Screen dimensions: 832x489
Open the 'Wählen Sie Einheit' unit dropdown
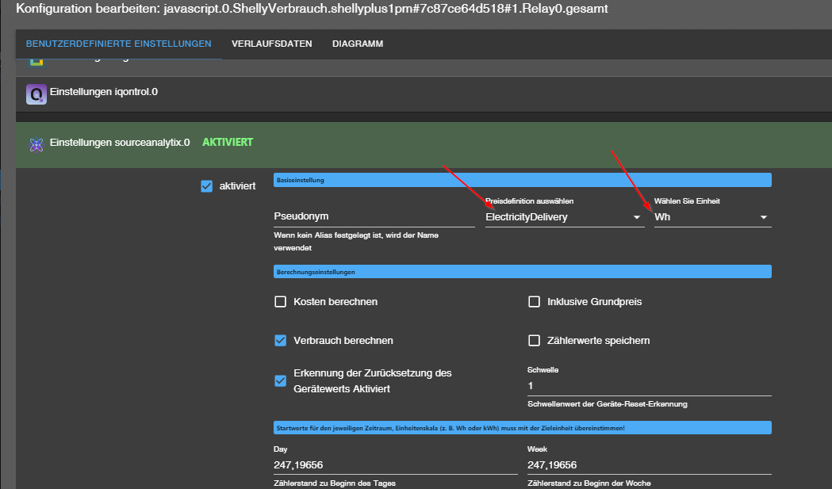[x=712, y=217]
